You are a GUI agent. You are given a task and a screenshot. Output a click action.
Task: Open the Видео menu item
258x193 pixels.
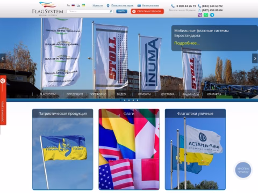[x=121, y=94]
